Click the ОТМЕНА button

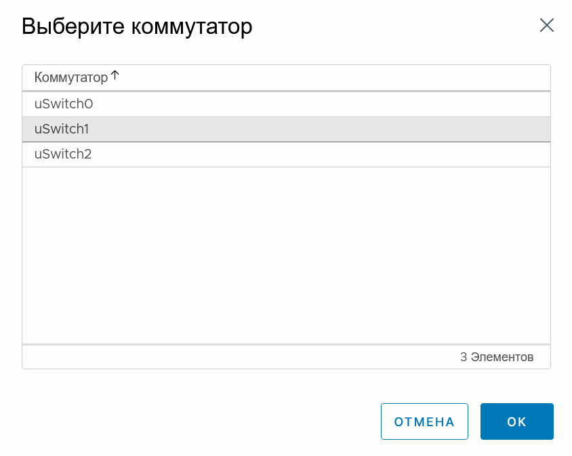pyautogui.click(x=424, y=421)
